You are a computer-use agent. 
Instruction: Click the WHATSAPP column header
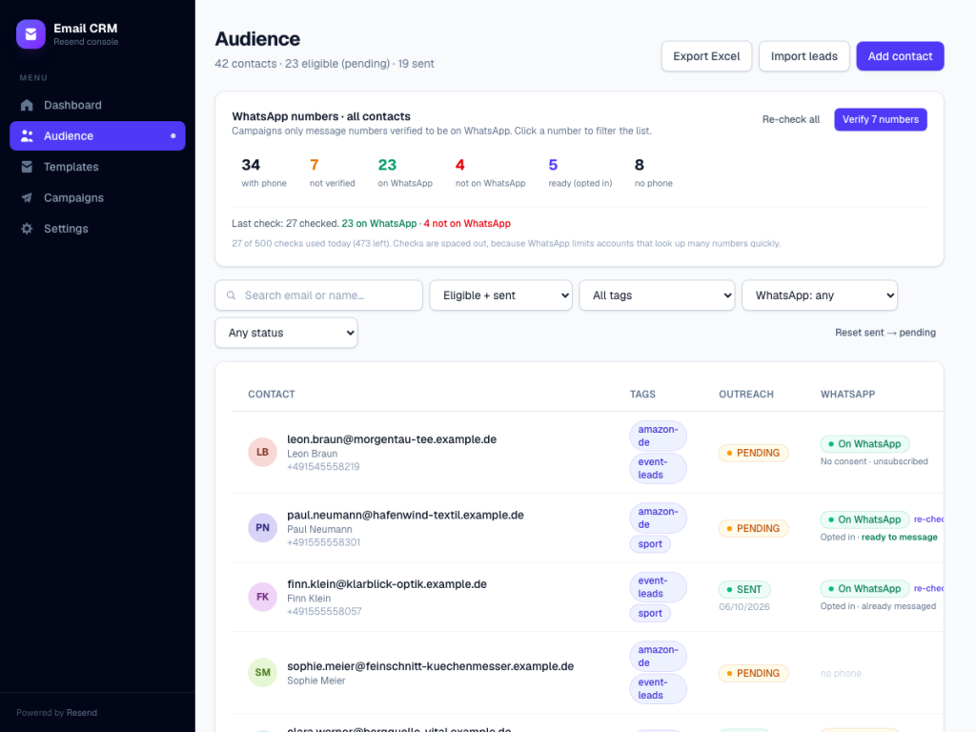click(847, 394)
